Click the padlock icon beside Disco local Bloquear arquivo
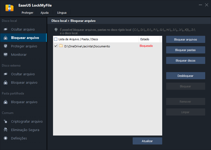This screenshot has width=211, height=150. (x=6, y=38)
